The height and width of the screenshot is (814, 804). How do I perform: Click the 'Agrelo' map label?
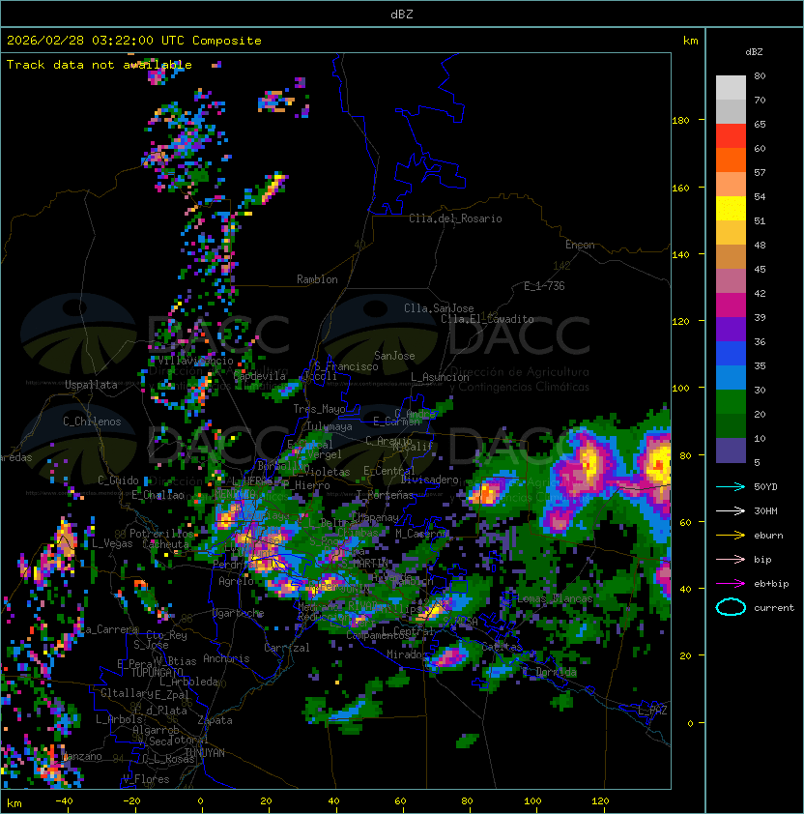click(x=236, y=581)
